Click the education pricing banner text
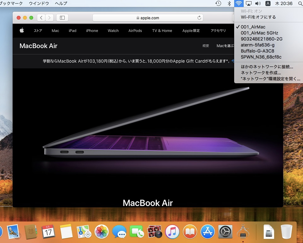Screen dimensions: 303x243 [x=136, y=61]
